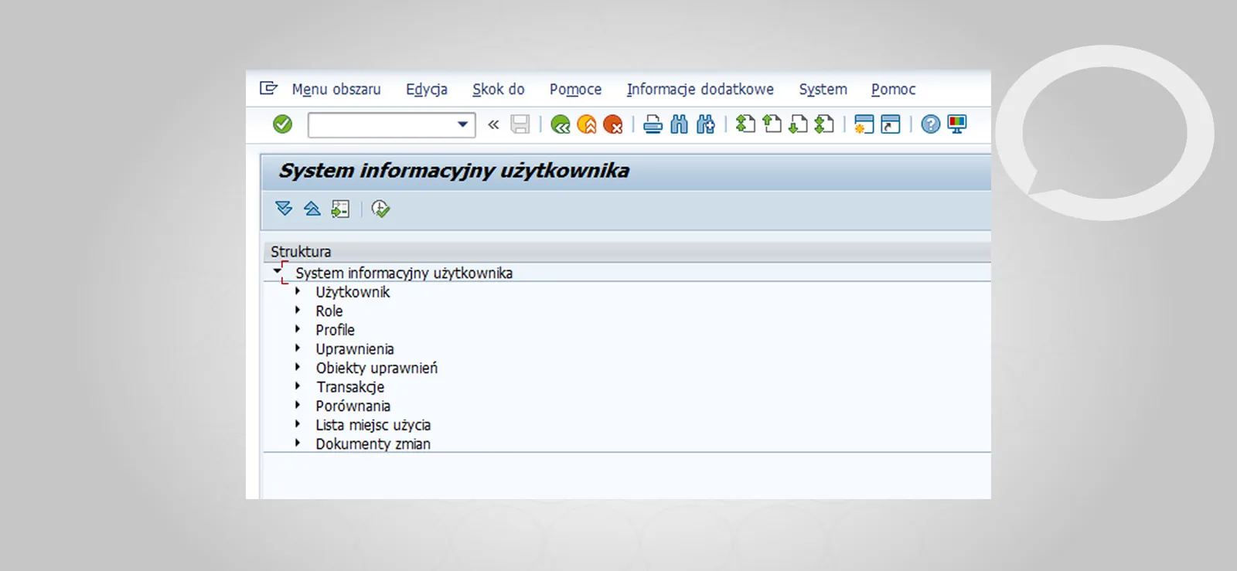Open Help with question mark icon
1237x571 pixels.
point(931,124)
